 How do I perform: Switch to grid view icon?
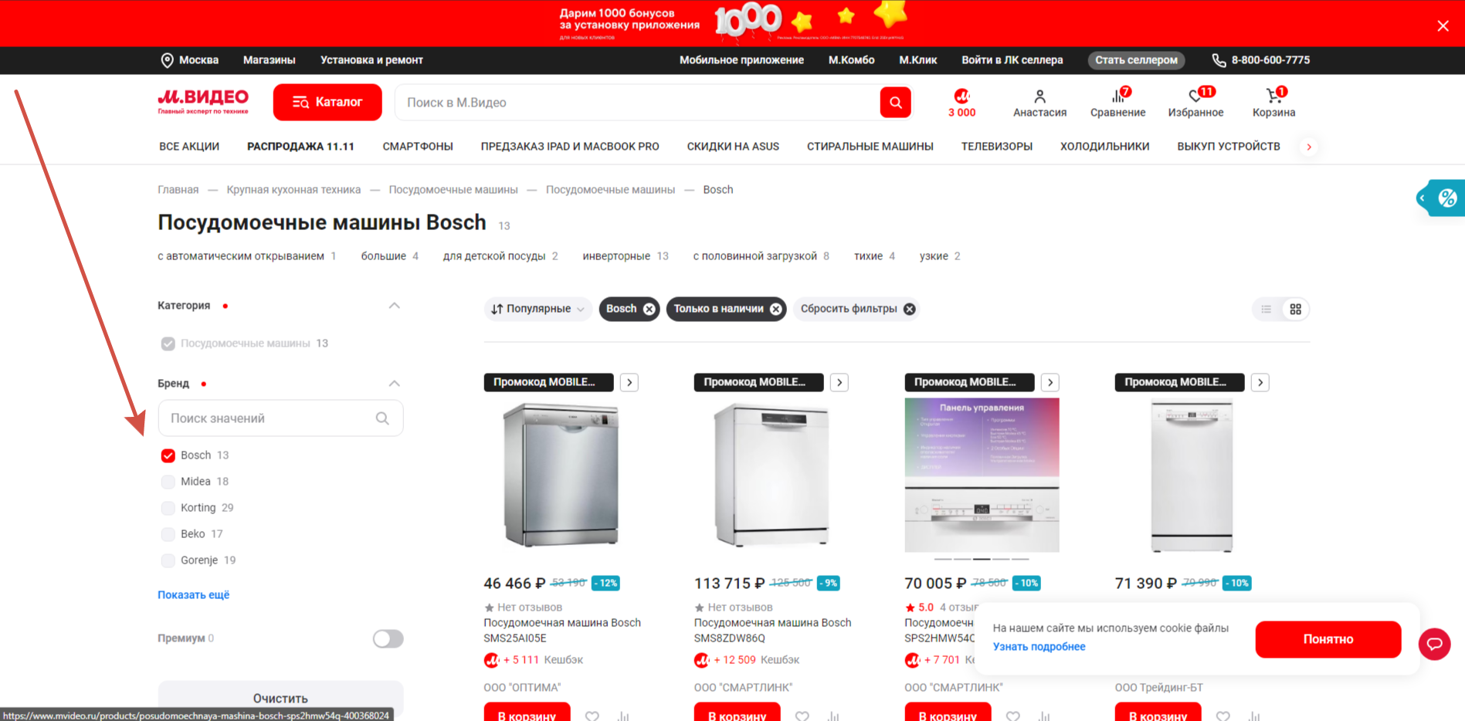1295,309
